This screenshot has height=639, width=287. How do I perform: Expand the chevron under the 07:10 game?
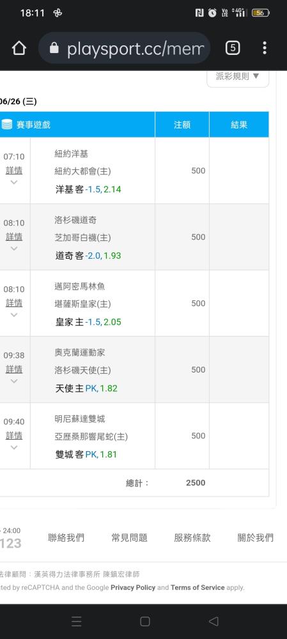pos(14,182)
